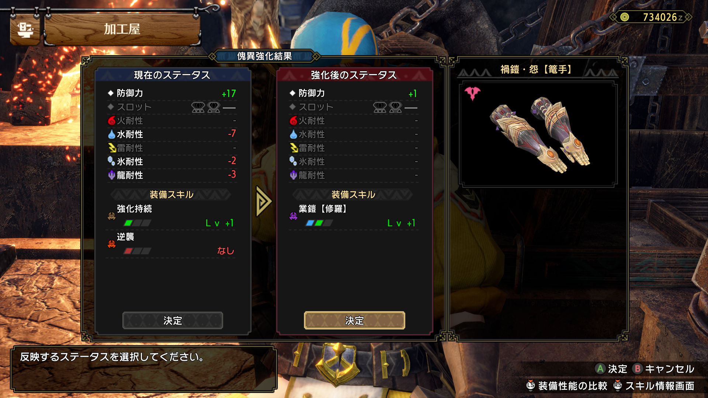
Task: Select the pink bat-shaped qurio icon
Action: [x=472, y=93]
